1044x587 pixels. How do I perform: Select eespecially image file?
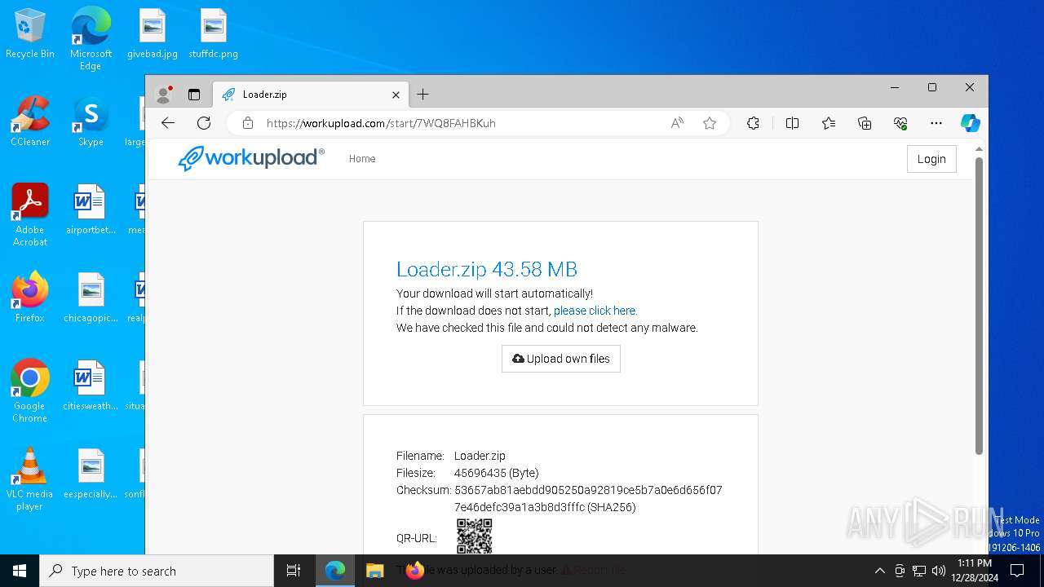(91, 474)
